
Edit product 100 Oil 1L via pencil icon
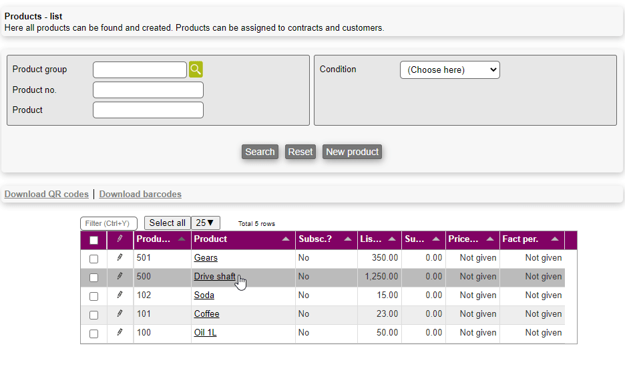[120, 332]
